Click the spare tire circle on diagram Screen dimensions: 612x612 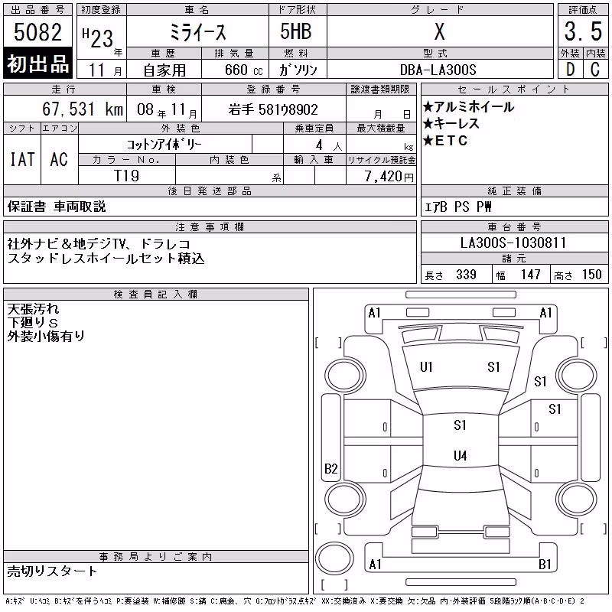tap(334, 558)
